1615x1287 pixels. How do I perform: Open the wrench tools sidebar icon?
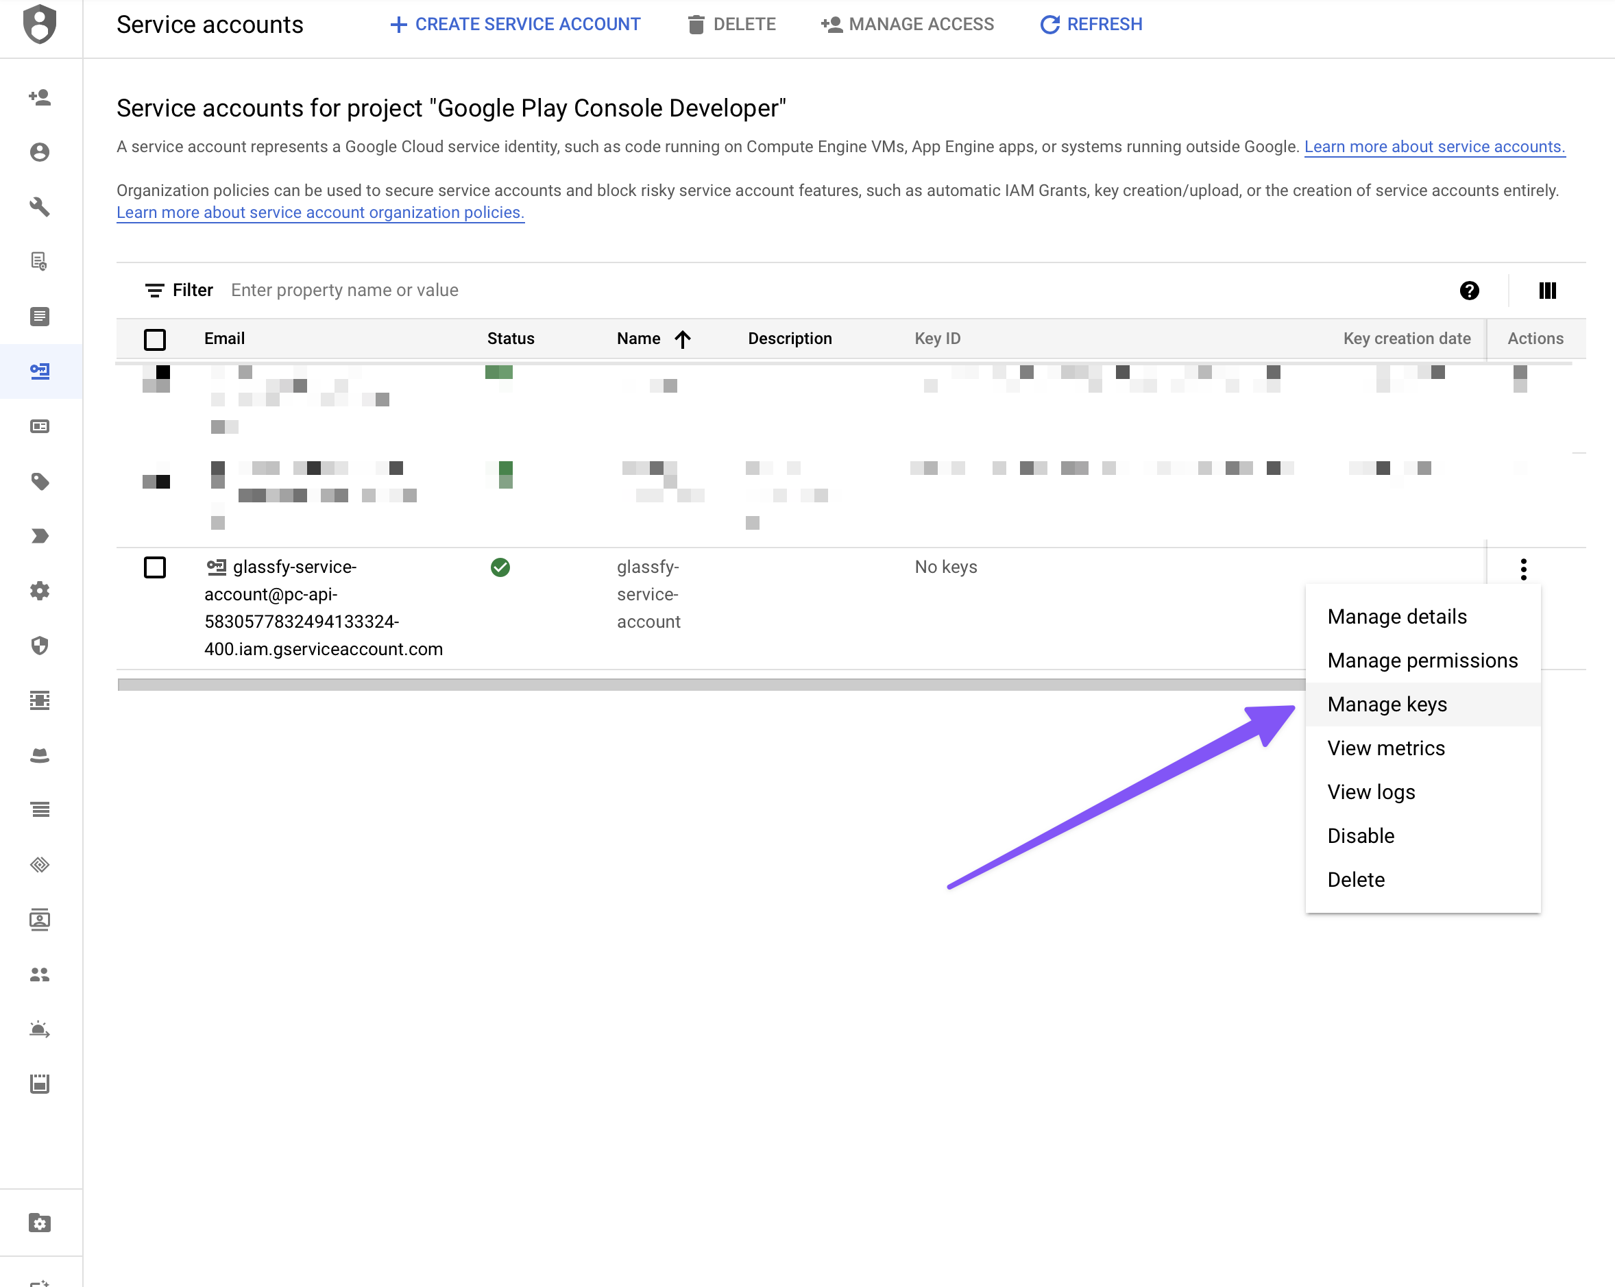[40, 207]
